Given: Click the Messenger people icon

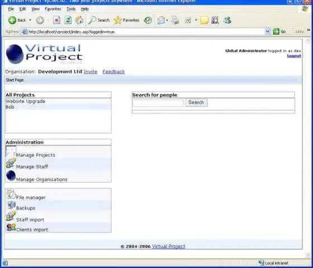Looking at the screenshot, I should (227, 20).
